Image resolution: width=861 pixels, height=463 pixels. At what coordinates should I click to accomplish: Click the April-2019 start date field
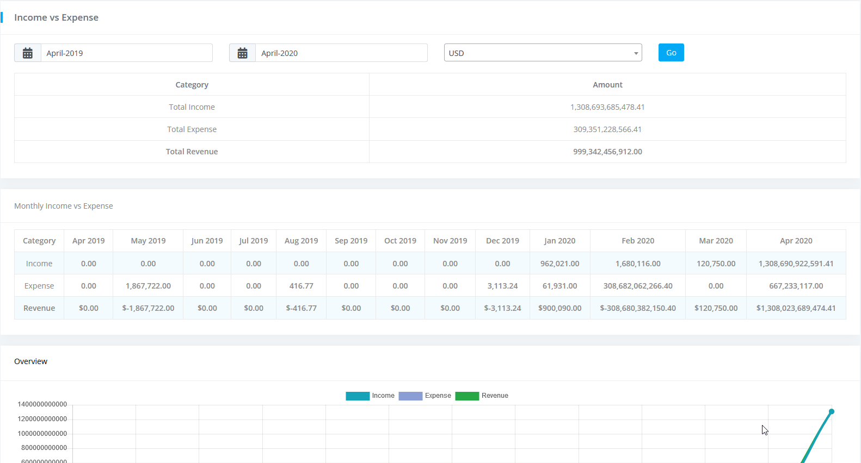click(126, 53)
